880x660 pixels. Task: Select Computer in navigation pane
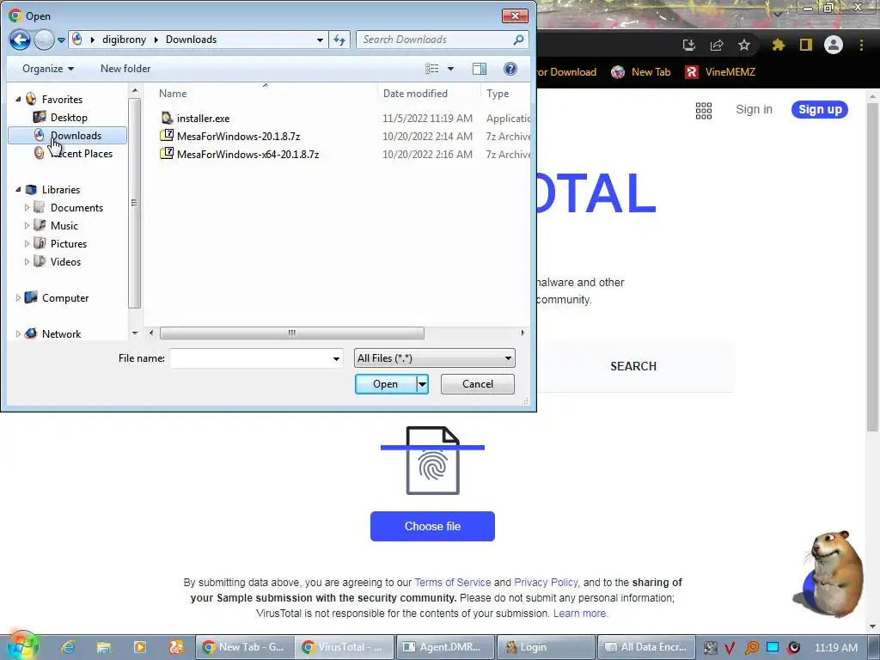(65, 298)
